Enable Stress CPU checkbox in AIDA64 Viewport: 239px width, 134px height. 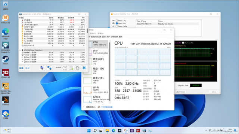pyautogui.click(x=117, y=21)
